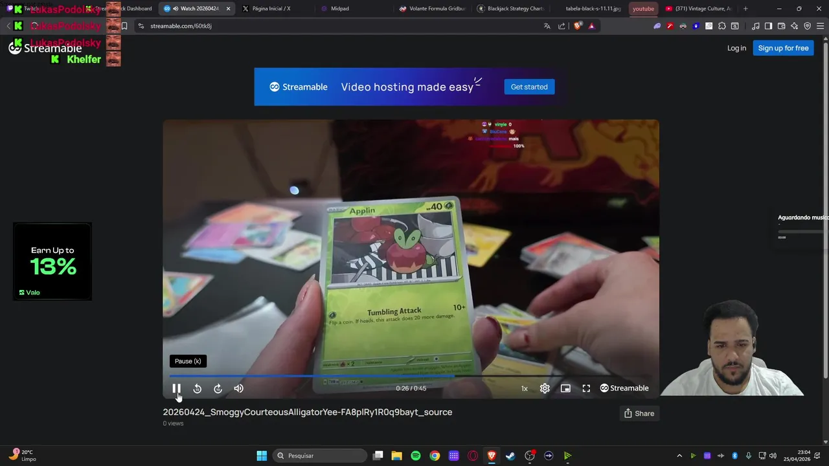
Task: Click the Pesquisar taskbar search box
Action: click(x=320, y=456)
